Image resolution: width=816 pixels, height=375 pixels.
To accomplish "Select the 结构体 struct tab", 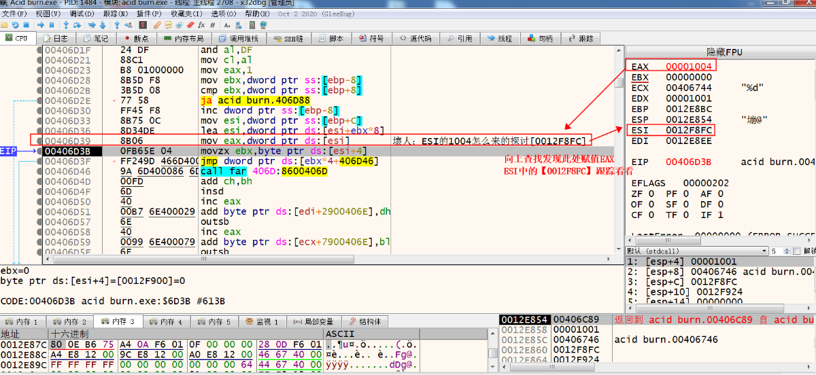I will (x=365, y=321).
